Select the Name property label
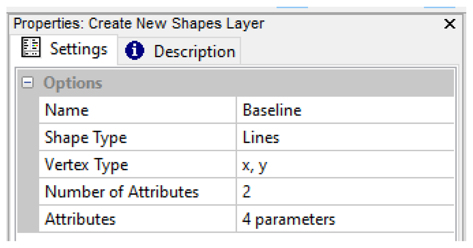Viewport: 473px width, 248px height. (x=67, y=110)
